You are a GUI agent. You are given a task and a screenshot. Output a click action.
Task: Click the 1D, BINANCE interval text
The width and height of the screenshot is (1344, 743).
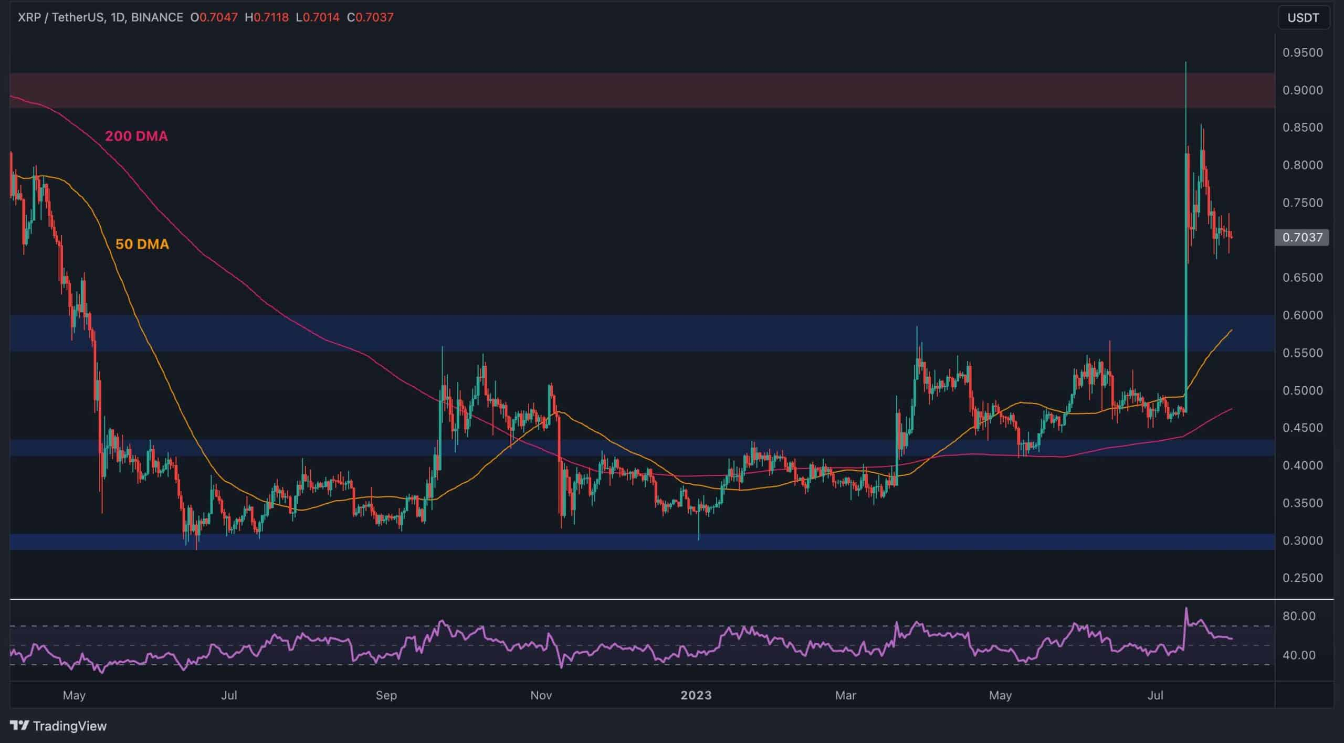coord(147,17)
